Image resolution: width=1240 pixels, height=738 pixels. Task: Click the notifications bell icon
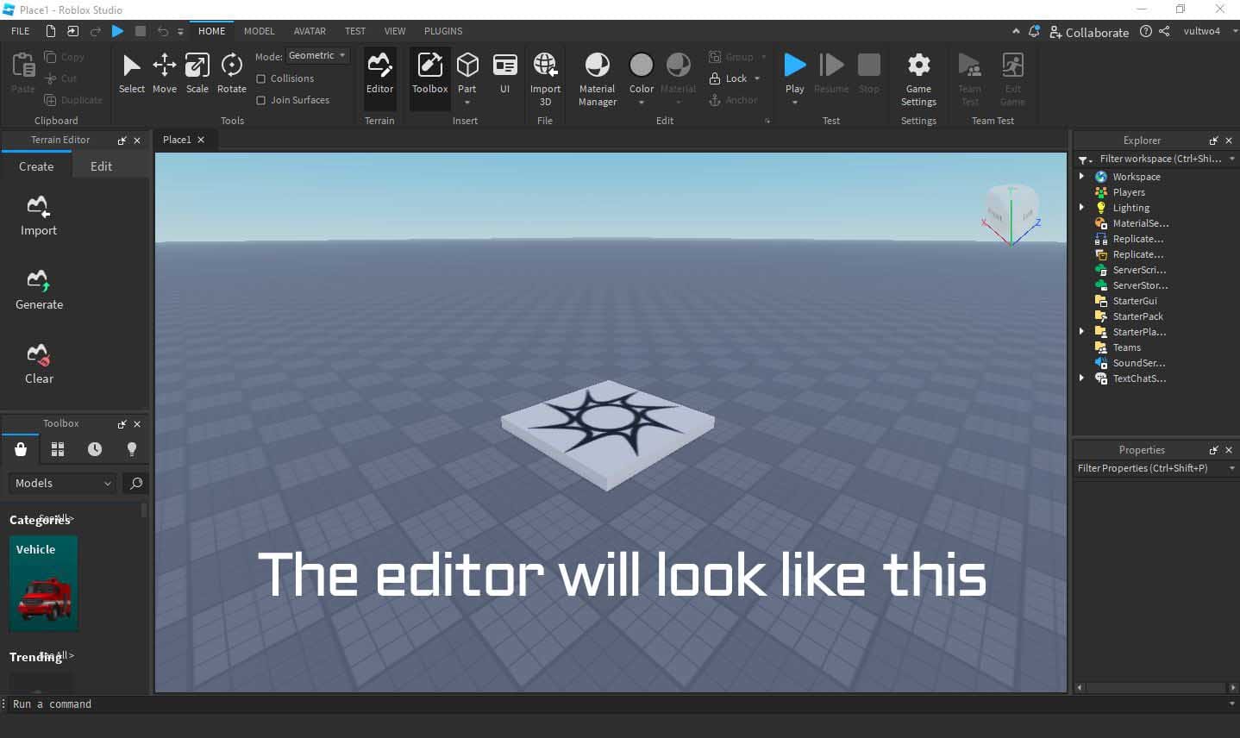pos(1034,31)
